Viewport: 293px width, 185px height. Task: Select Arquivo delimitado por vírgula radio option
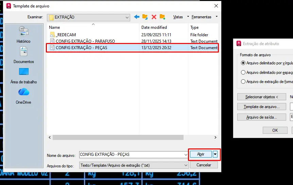tap(243, 63)
